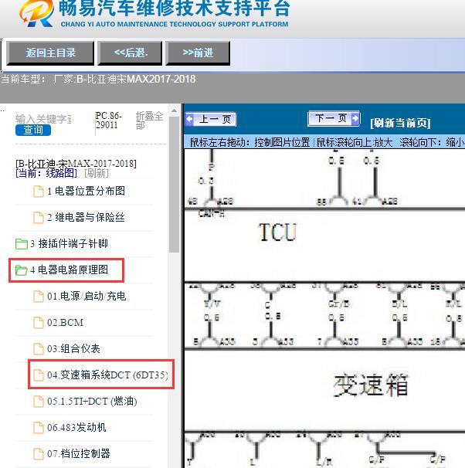Click the 查询 search button
The width and height of the screenshot is (465, 468).
pos(33,131)
